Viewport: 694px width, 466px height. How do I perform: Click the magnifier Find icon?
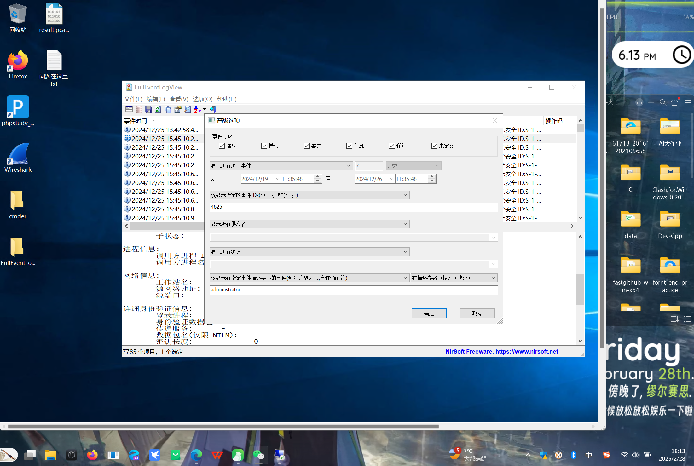(x=188, y=109)
